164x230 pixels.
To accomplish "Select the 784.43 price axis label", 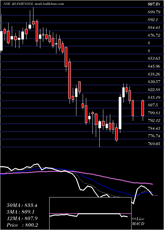I will pos(154,128).
